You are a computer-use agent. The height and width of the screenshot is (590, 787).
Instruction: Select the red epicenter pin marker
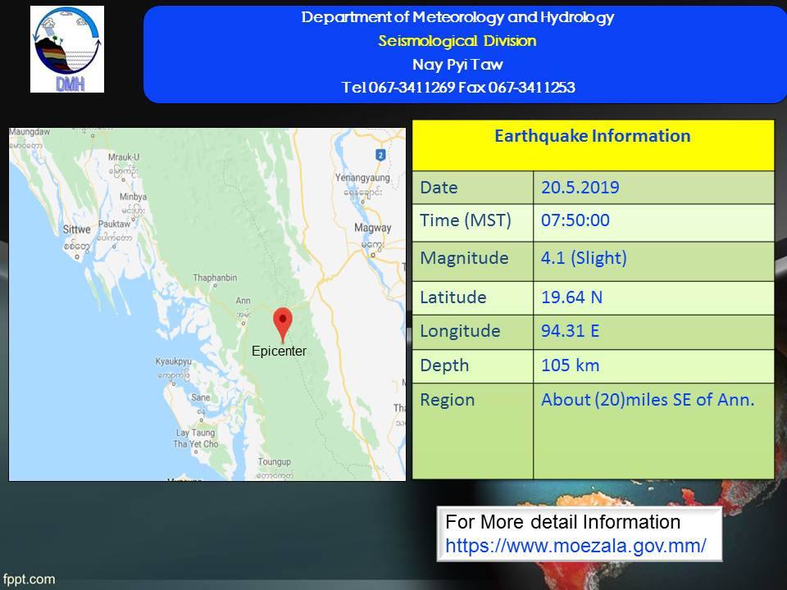[x=282, y=323]
